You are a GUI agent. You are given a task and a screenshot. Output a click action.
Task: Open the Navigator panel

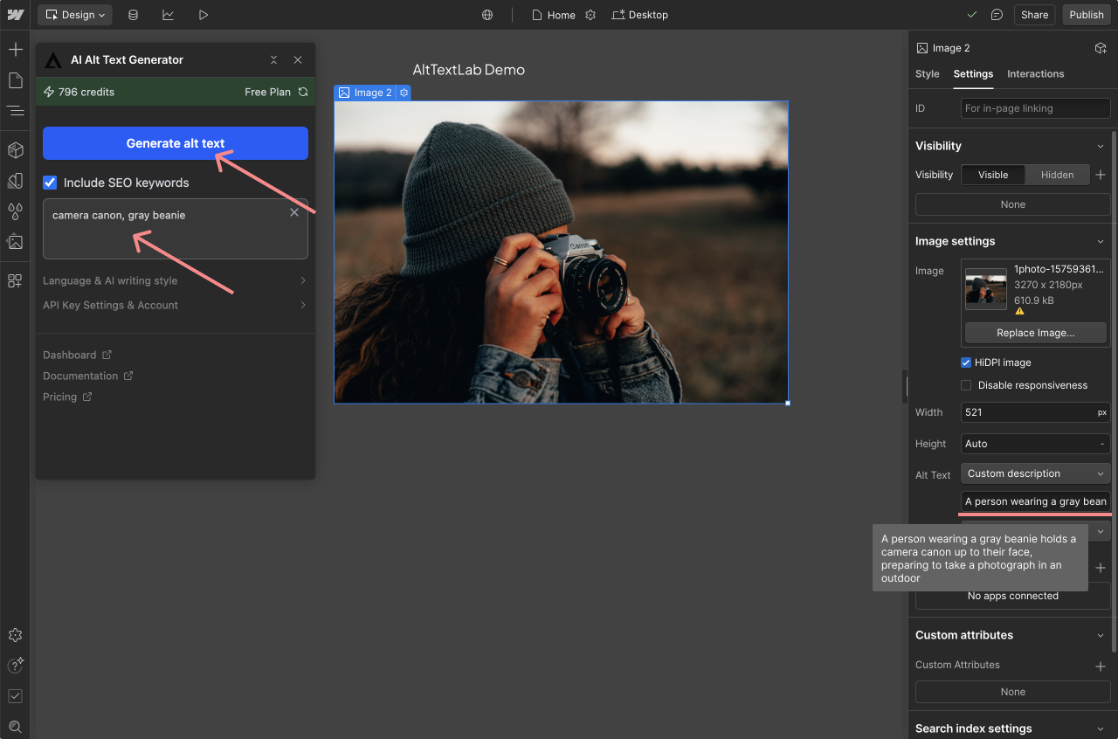click(x=15, y=111)
